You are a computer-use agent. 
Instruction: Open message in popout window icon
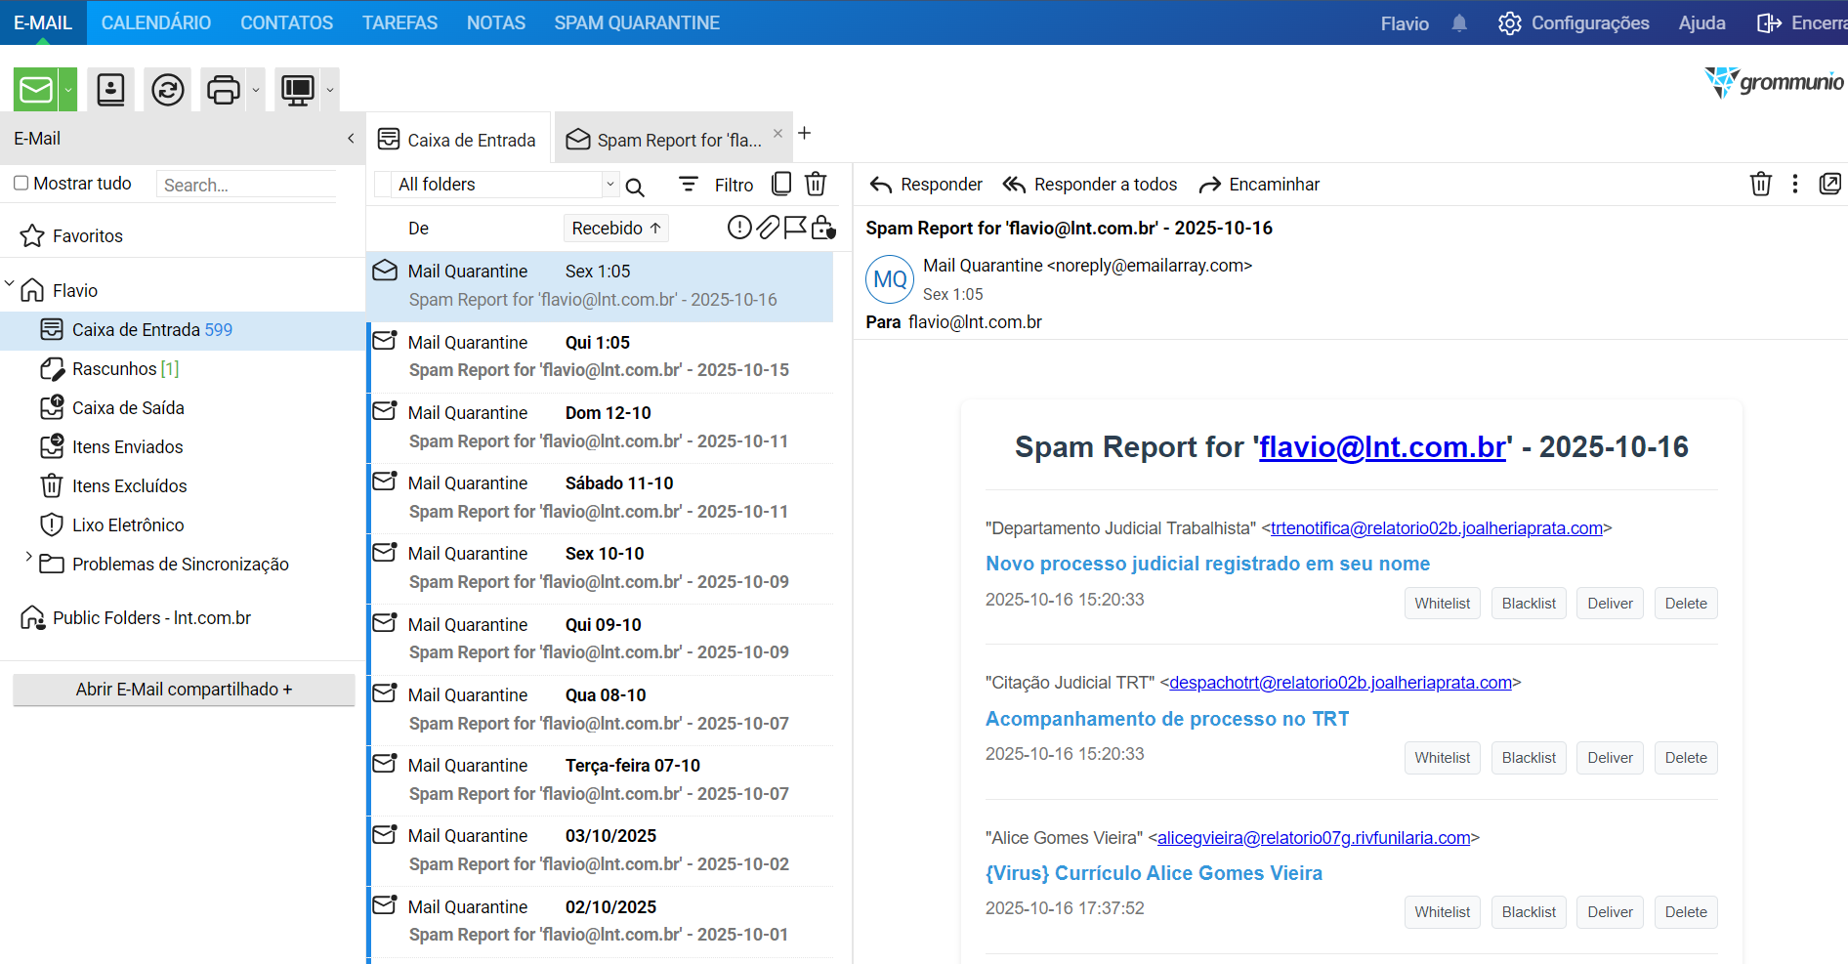[1829, 184]
